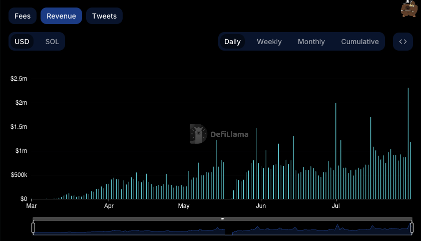Switch denomination to SOL
Viewport: 421px width, 241px height.
tap(52, 42)
